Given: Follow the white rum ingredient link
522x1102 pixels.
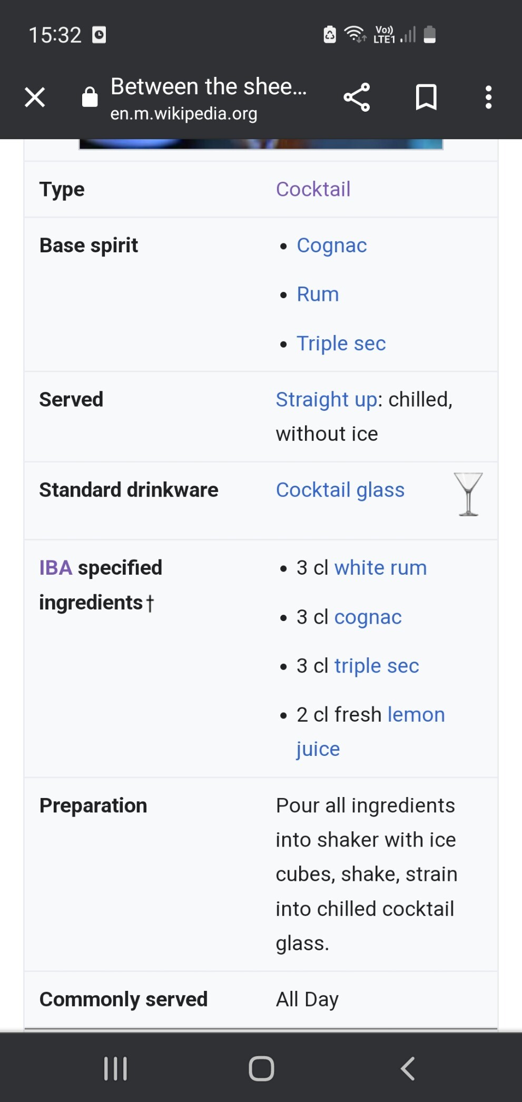Looking at the screenshot, I should tap(380, 568).
